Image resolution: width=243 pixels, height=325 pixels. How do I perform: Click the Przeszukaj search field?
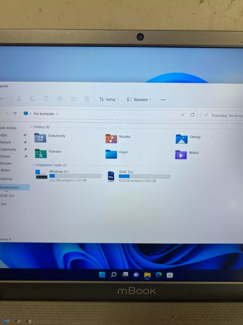coord(222,116)
